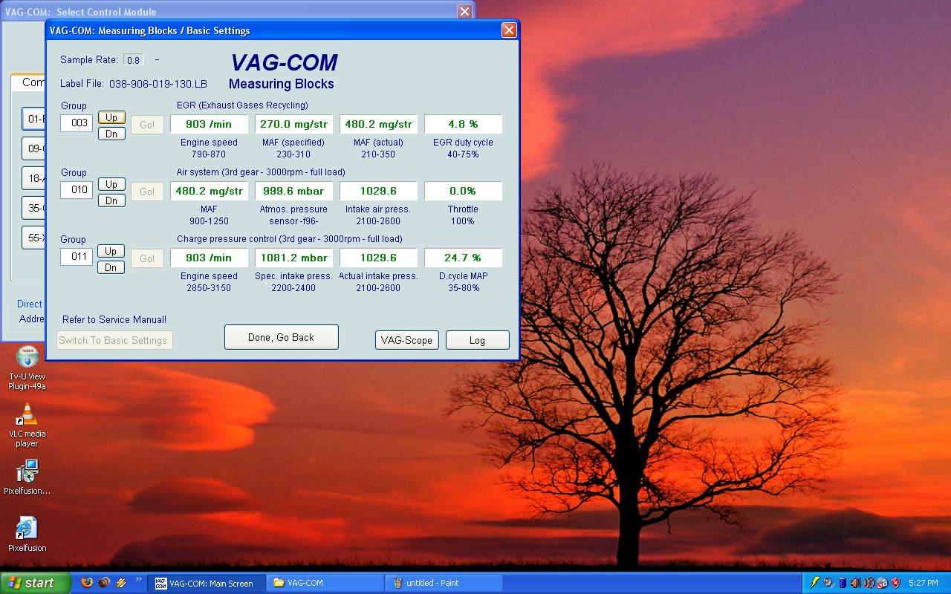The height and width of the screenshot is (594, 951).
Task: Click the group 003 number field
Action: point(77,123)
